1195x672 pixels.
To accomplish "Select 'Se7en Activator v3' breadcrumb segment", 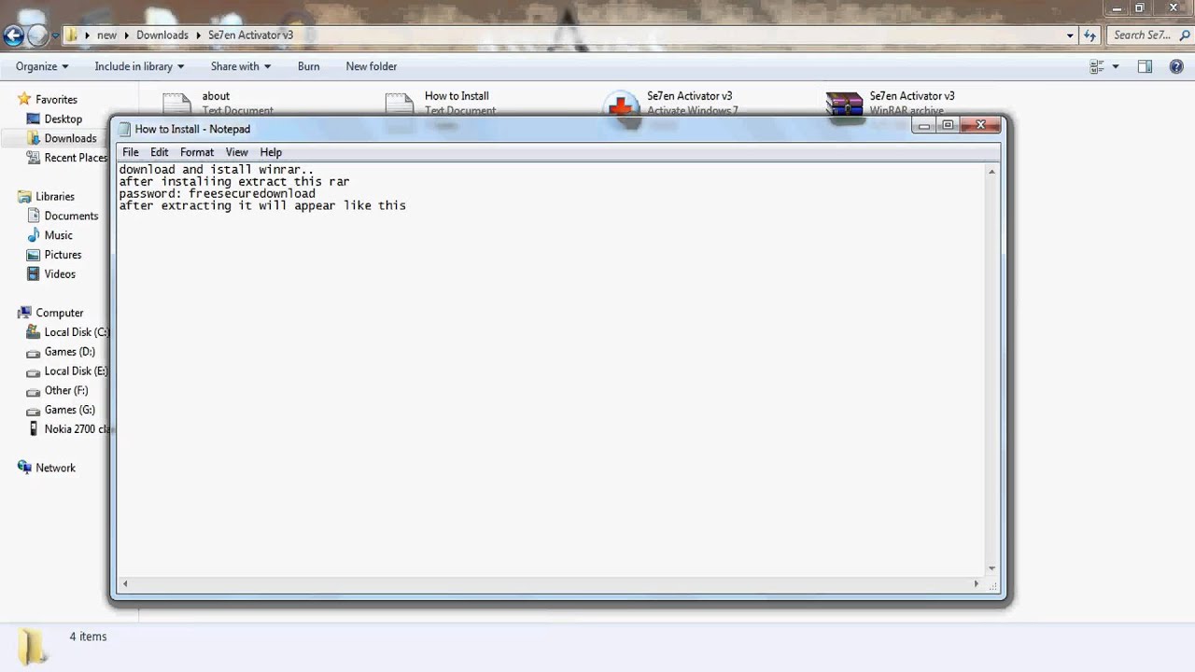I will coord(250,35).
